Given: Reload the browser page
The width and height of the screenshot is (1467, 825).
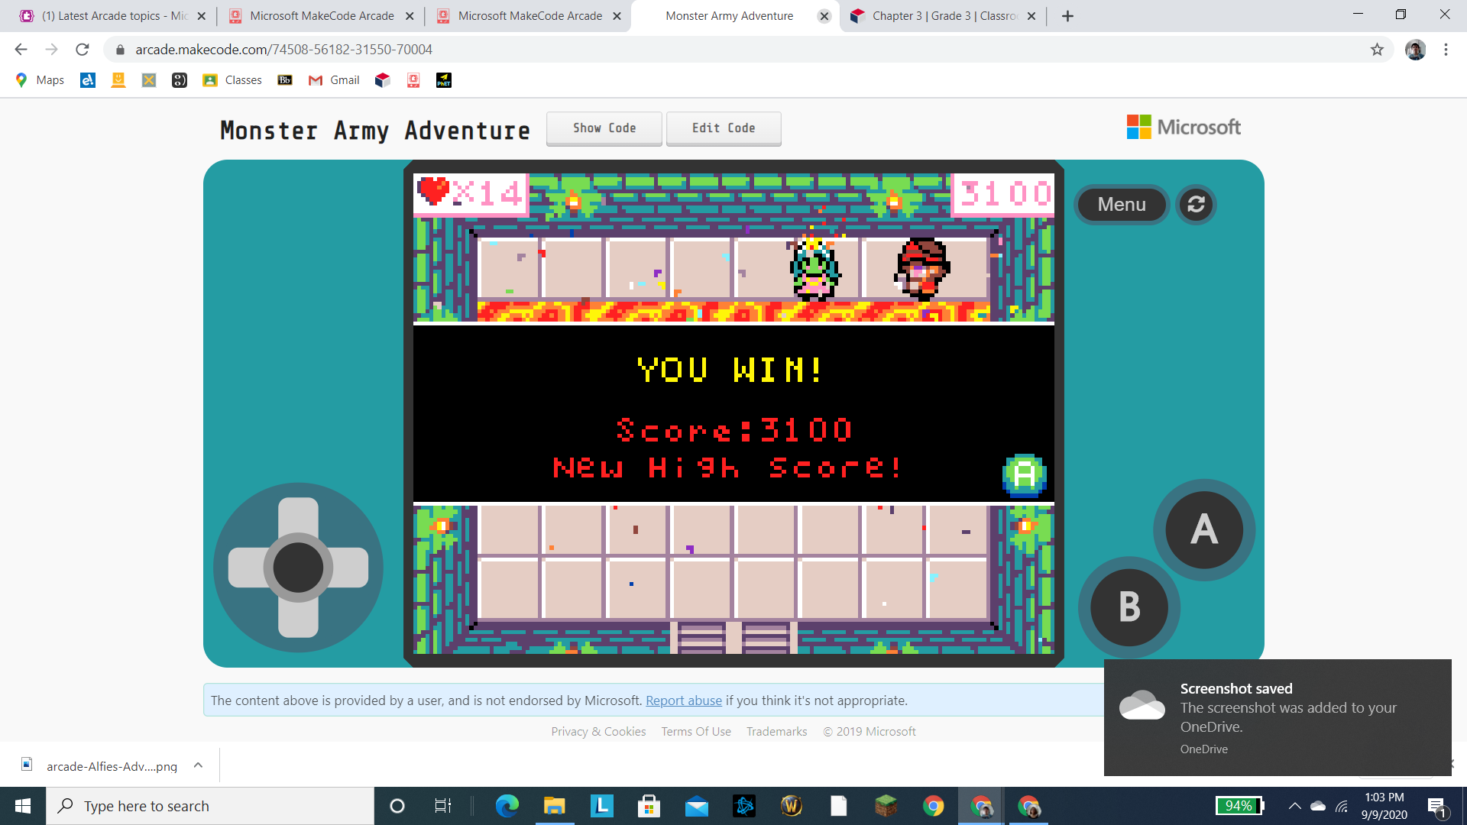Looking at the screenshot, I should [83, 50].
